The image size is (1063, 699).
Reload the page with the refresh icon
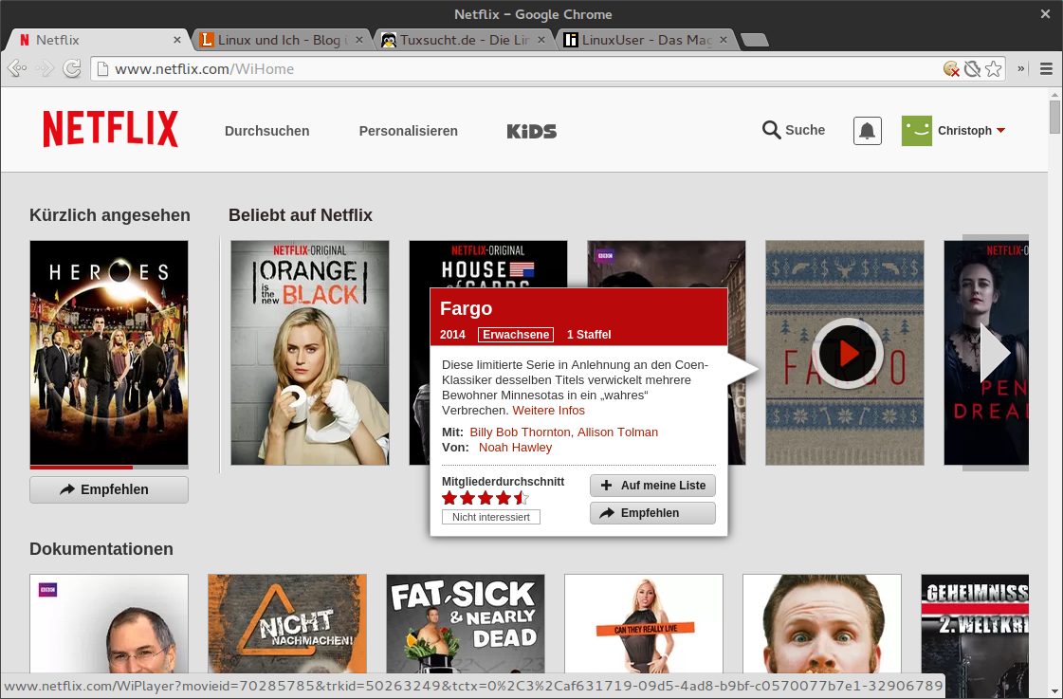point(71,68)
